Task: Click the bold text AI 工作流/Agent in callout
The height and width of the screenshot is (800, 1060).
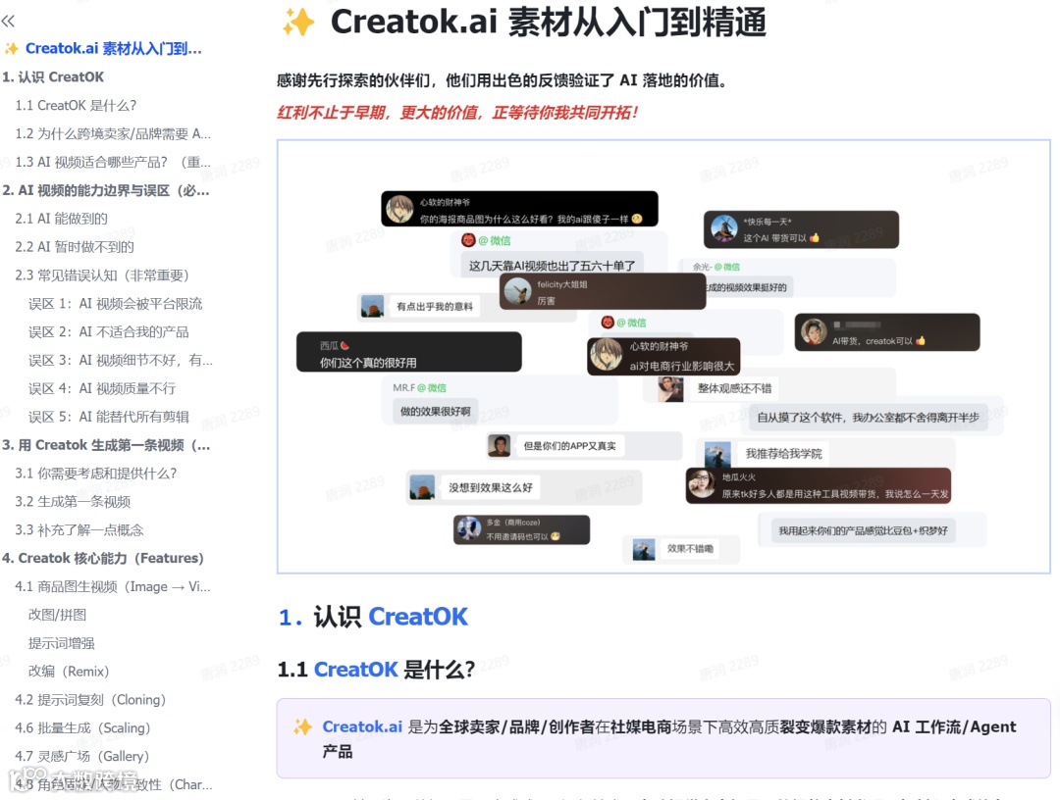Action: tap(954, 727)
